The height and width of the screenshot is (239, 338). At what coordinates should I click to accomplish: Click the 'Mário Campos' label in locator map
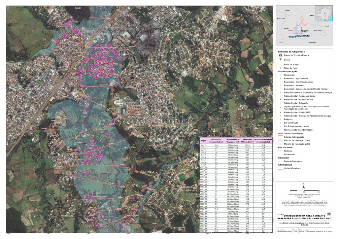pos(318,31)
